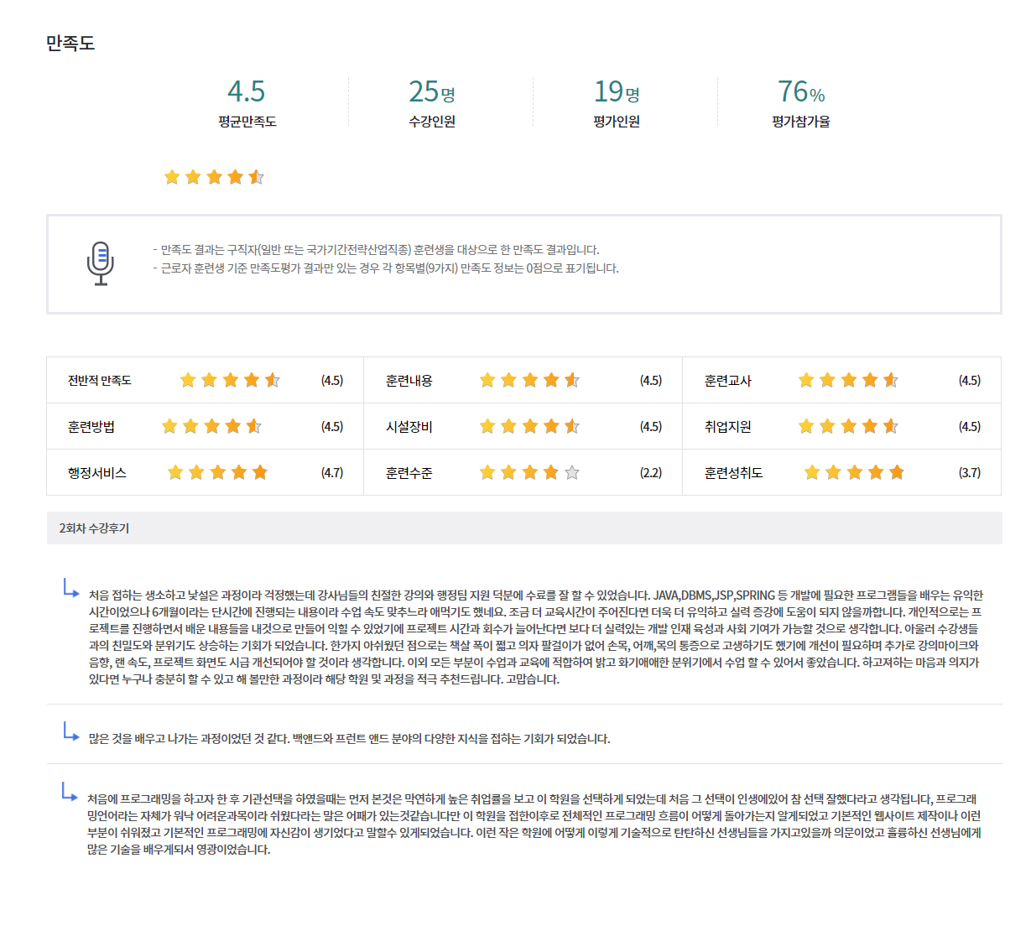The width and height of the screenshot is (1031, 931).
Task: Click the 25명 수강인원 figure
Action: [431, 91]
